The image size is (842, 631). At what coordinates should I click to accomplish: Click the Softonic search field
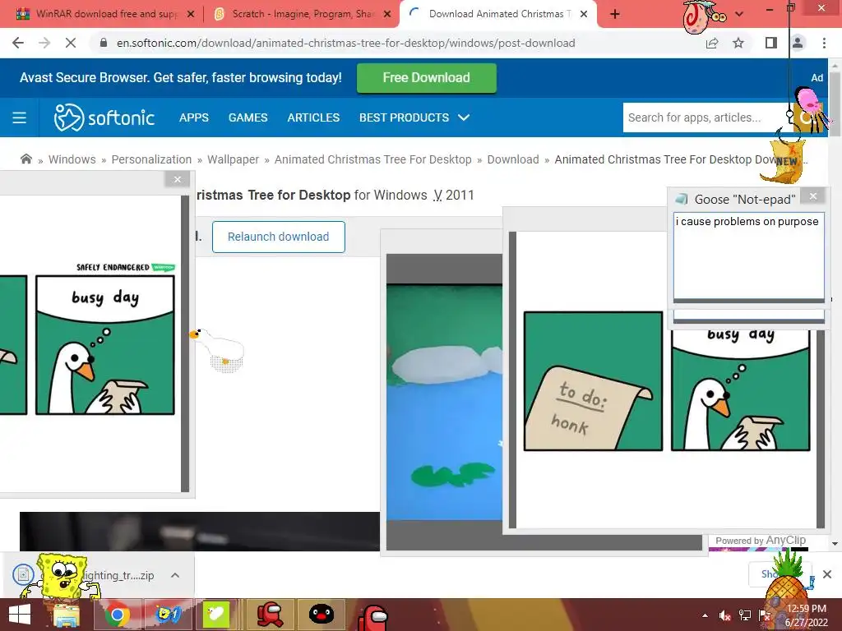[x=706, y=117]
